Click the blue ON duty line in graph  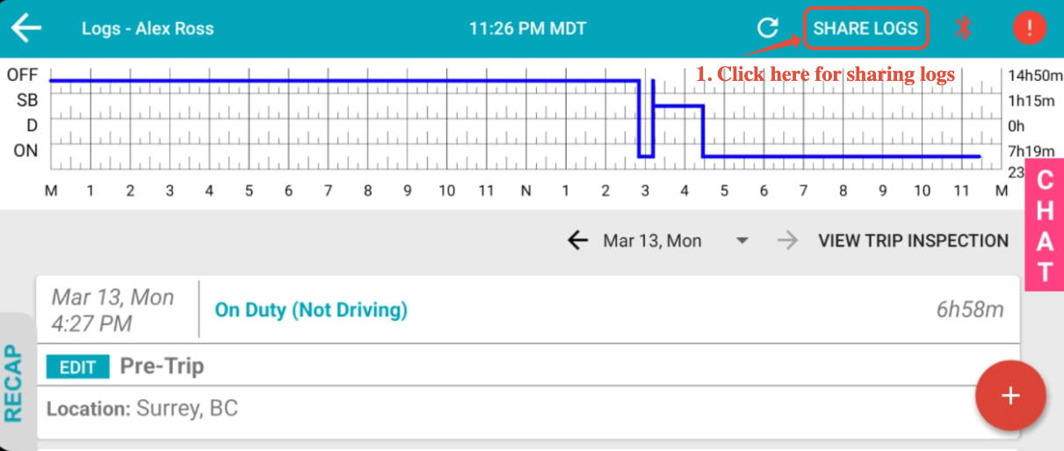click(841, 156)
